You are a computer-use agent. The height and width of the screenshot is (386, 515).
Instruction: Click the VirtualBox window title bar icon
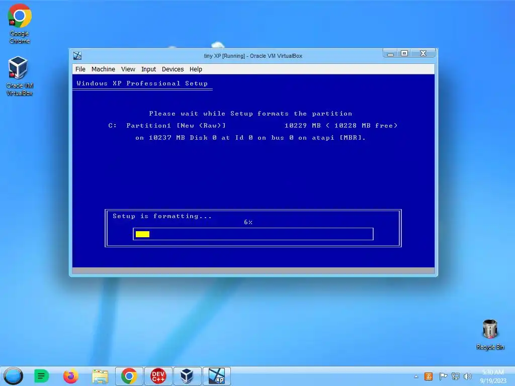pos(77,56)
